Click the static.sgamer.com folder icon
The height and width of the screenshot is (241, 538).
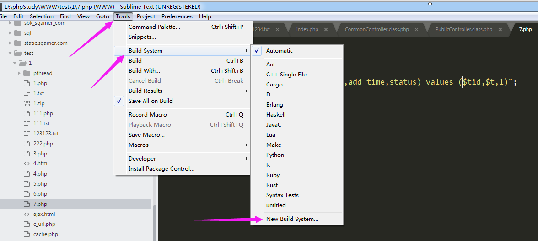pyautogui.click(x=17, y=43)
